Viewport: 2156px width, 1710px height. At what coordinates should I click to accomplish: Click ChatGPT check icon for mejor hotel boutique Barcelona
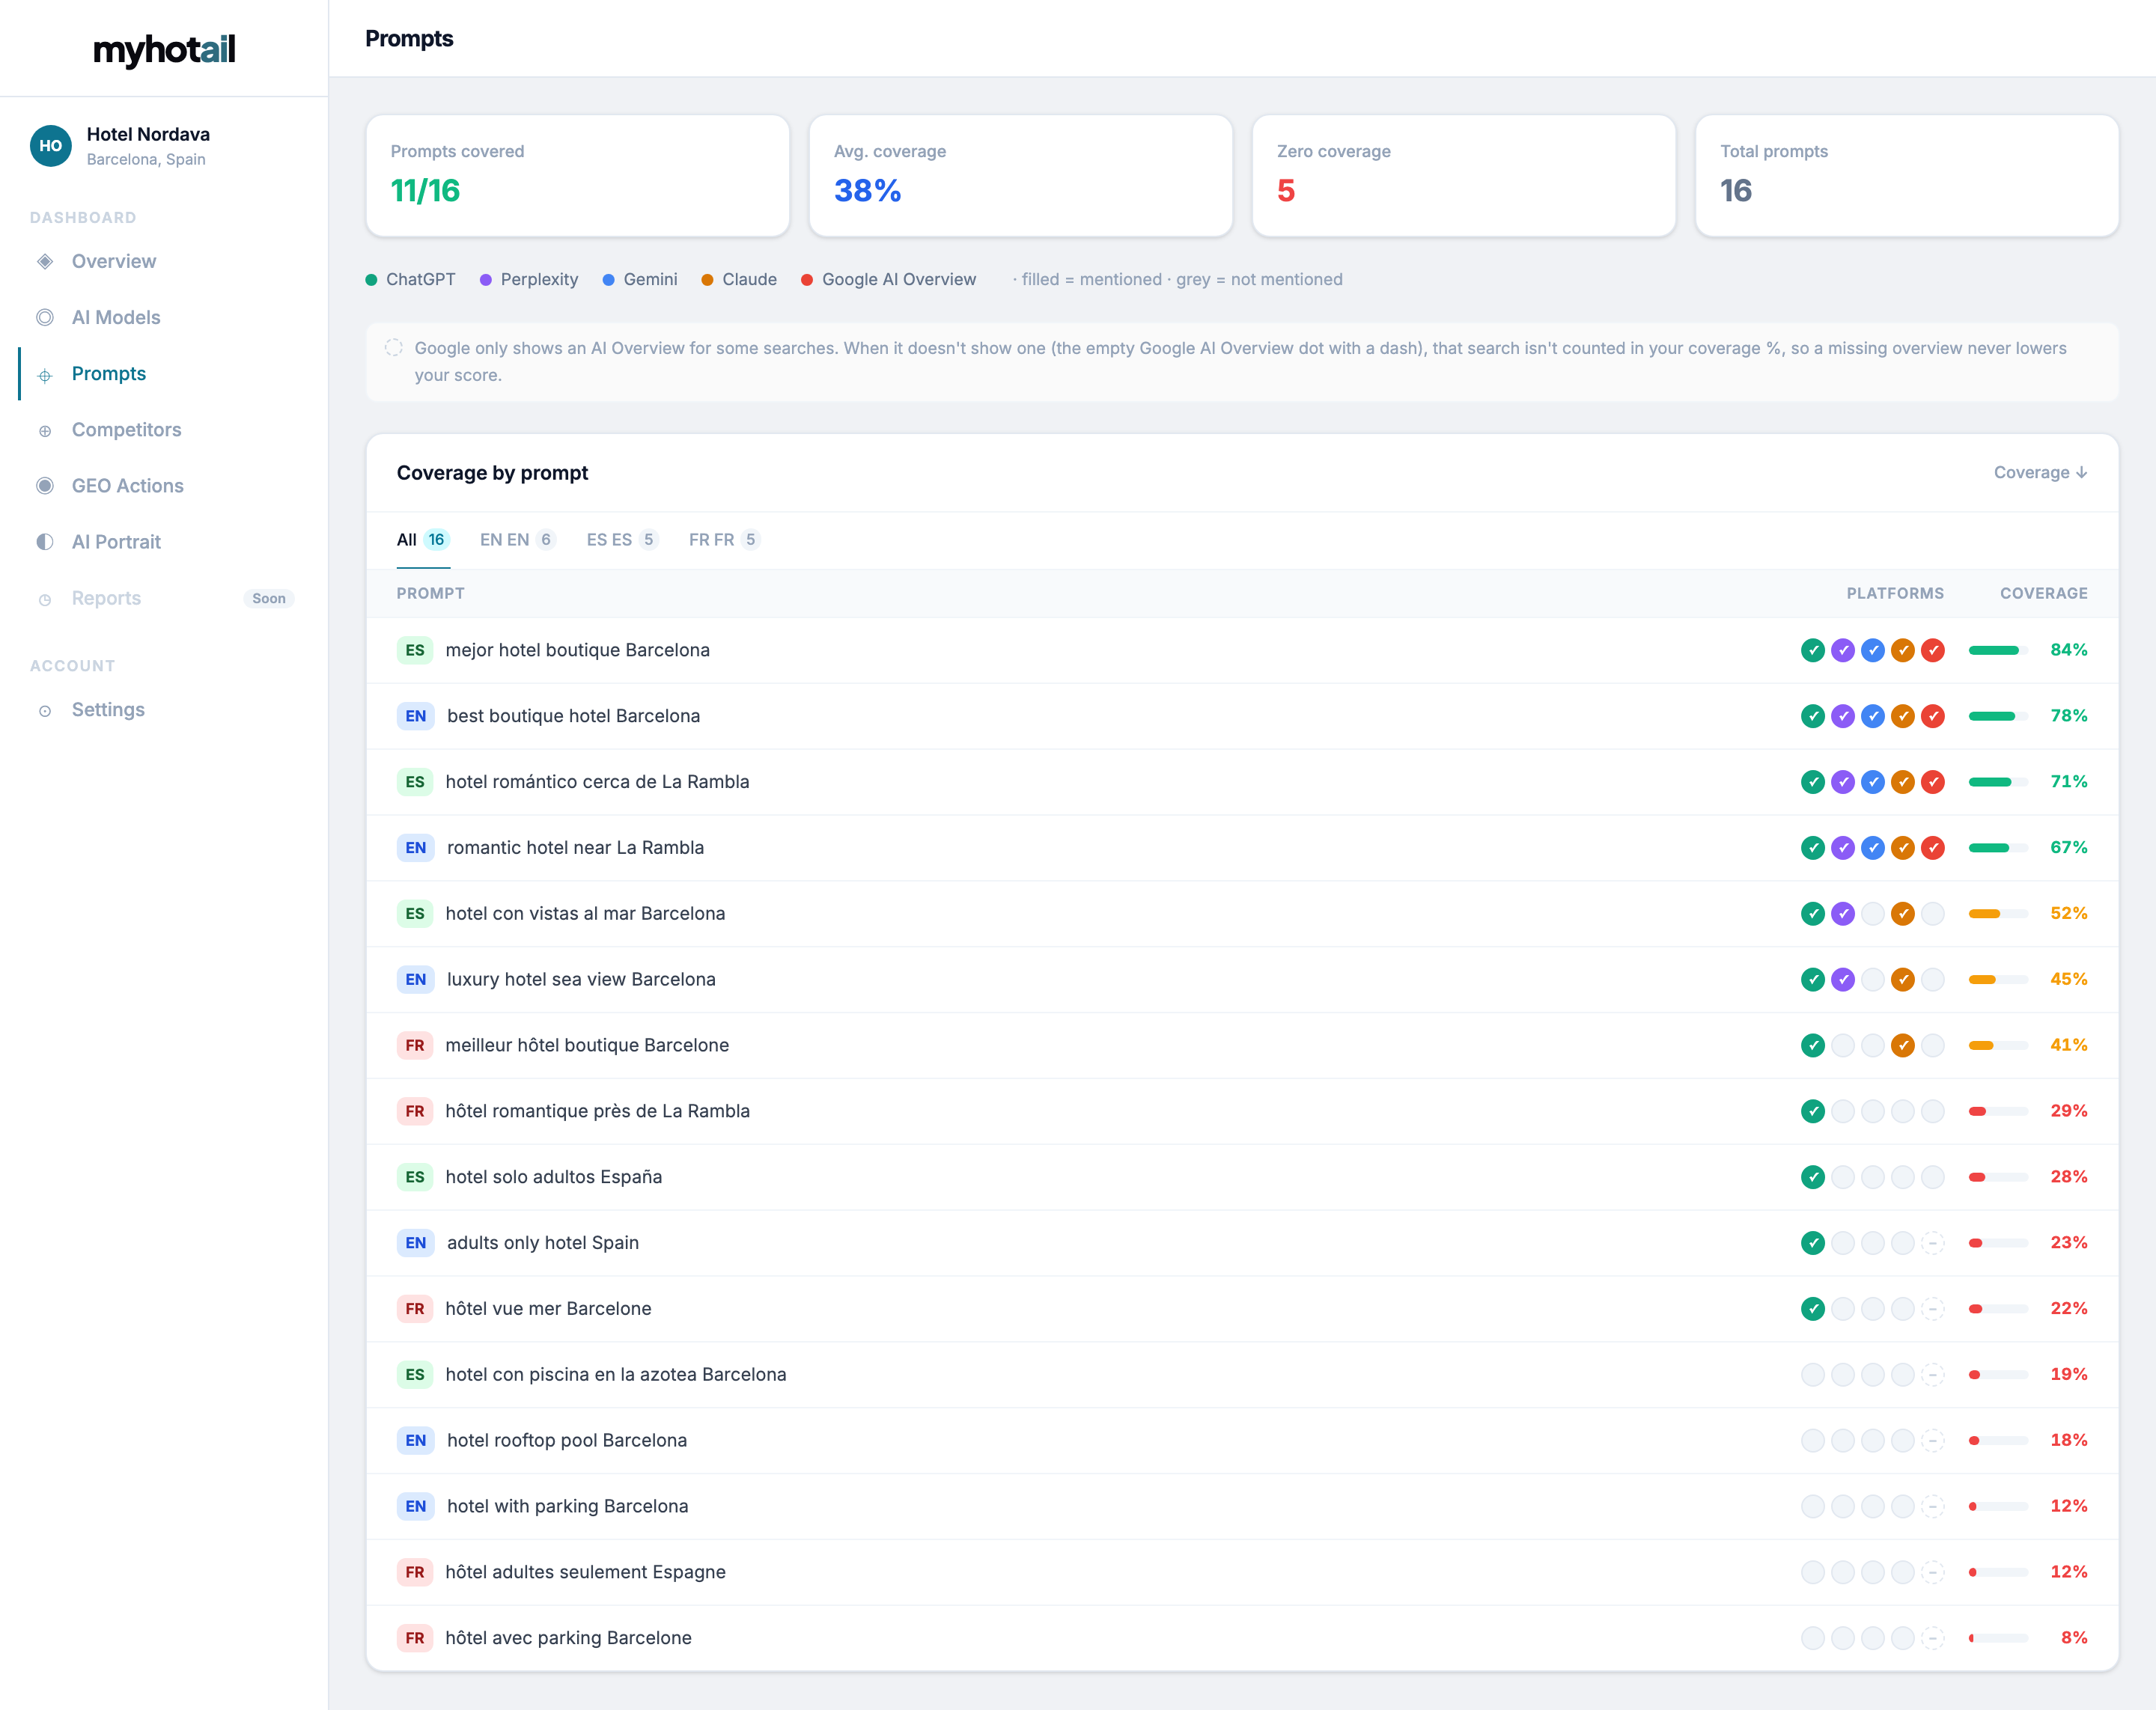[1813, 650]
